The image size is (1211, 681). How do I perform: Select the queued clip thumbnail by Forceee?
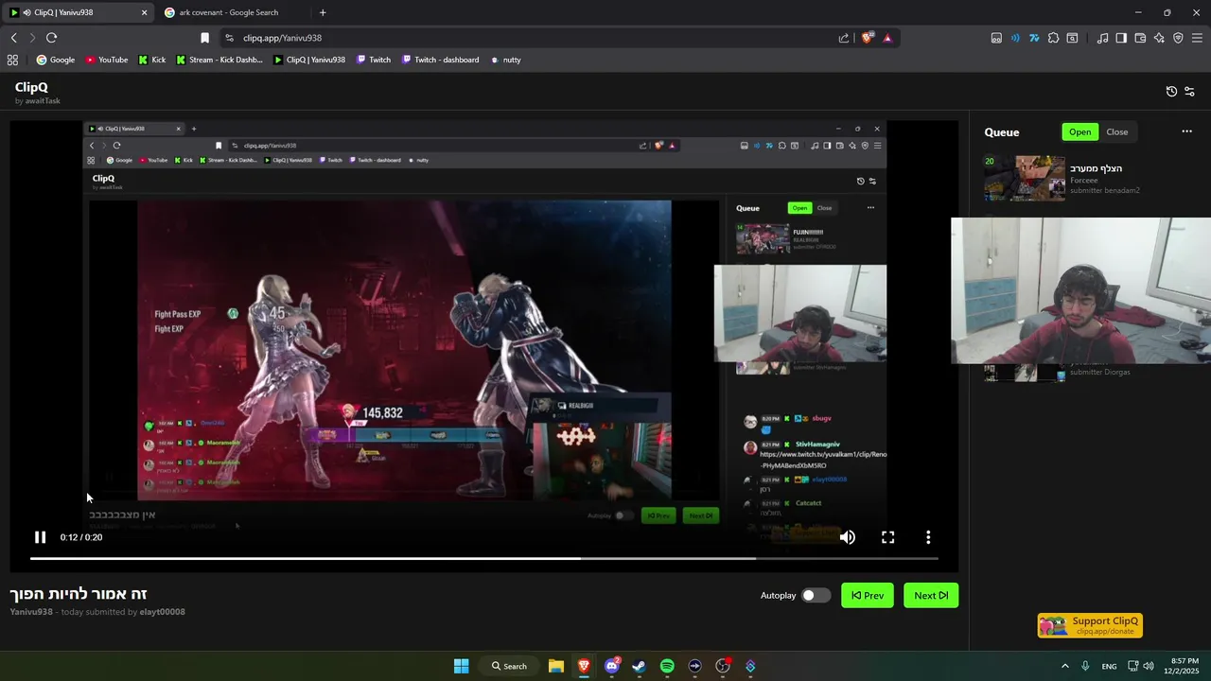[1025, 179]
